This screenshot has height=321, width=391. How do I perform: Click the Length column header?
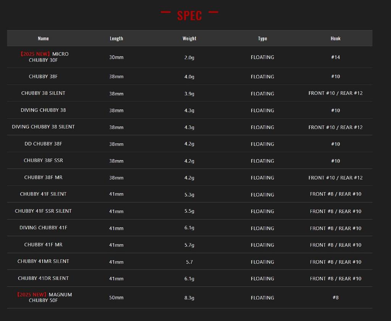tap(116, 38)
